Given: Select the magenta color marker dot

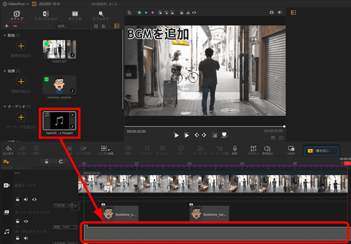Looking at the screenshot, I should pos(153,13).
